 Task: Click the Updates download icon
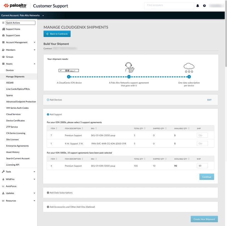3,193
